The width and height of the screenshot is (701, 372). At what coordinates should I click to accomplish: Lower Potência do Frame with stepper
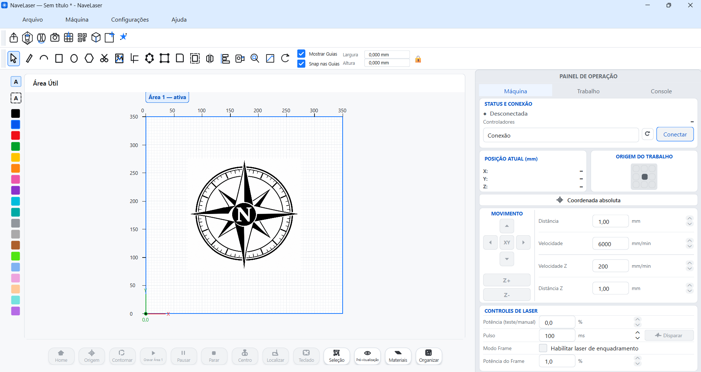click(638, 364)
